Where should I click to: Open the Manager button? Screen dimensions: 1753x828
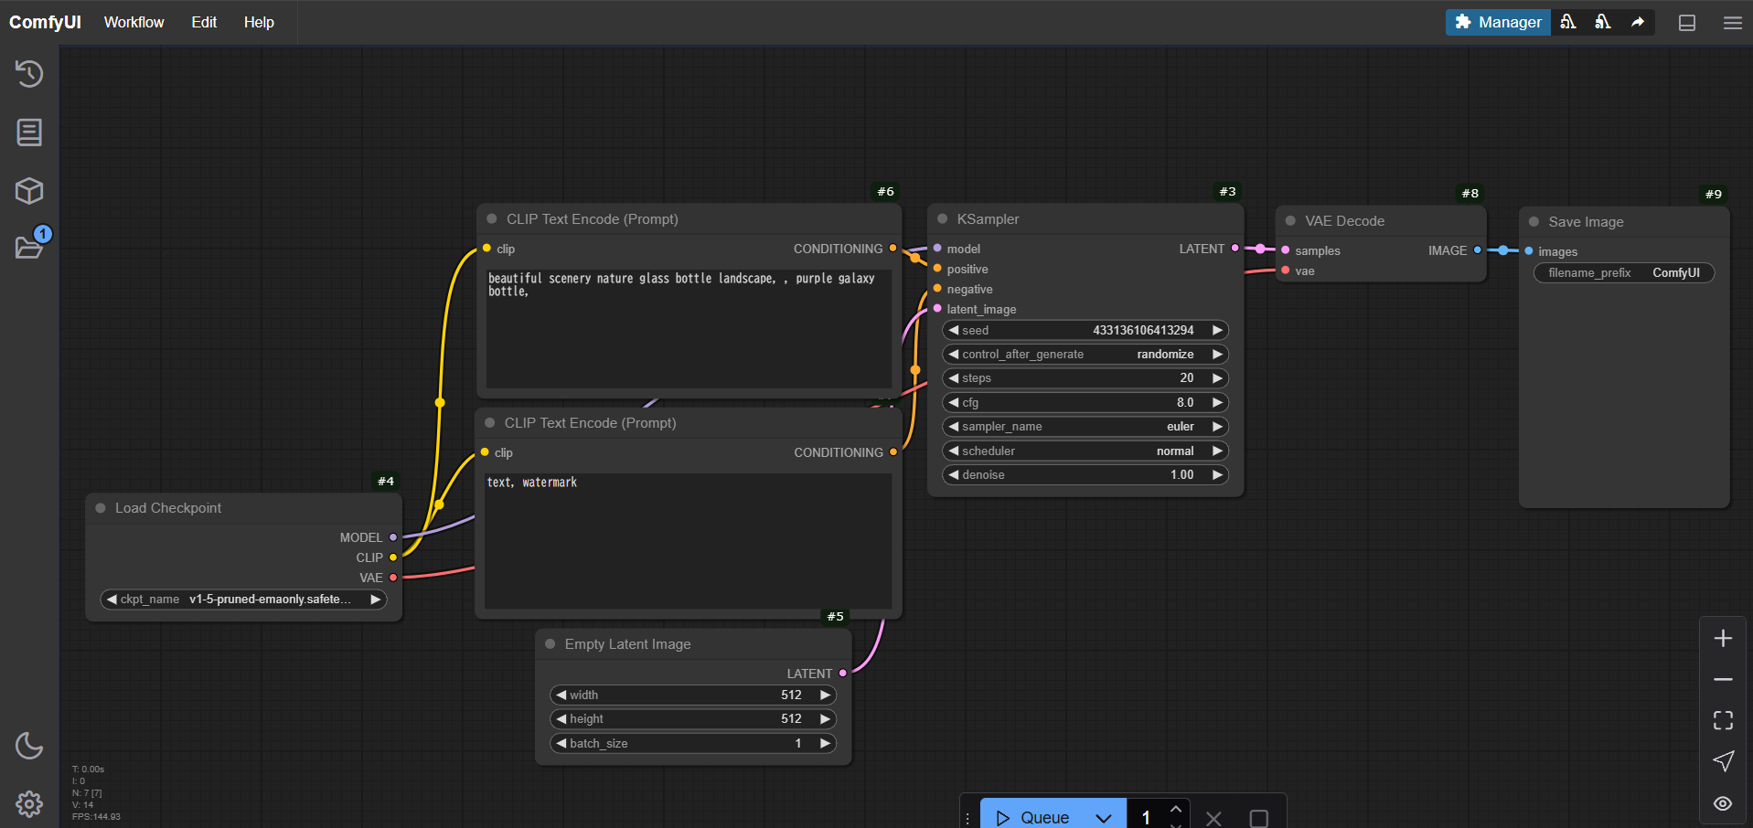pyautogui.click(x=1498, y=22)
